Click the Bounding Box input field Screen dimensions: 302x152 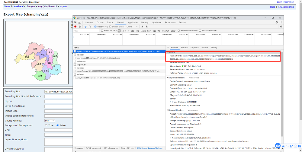click(x=58, y=92)
